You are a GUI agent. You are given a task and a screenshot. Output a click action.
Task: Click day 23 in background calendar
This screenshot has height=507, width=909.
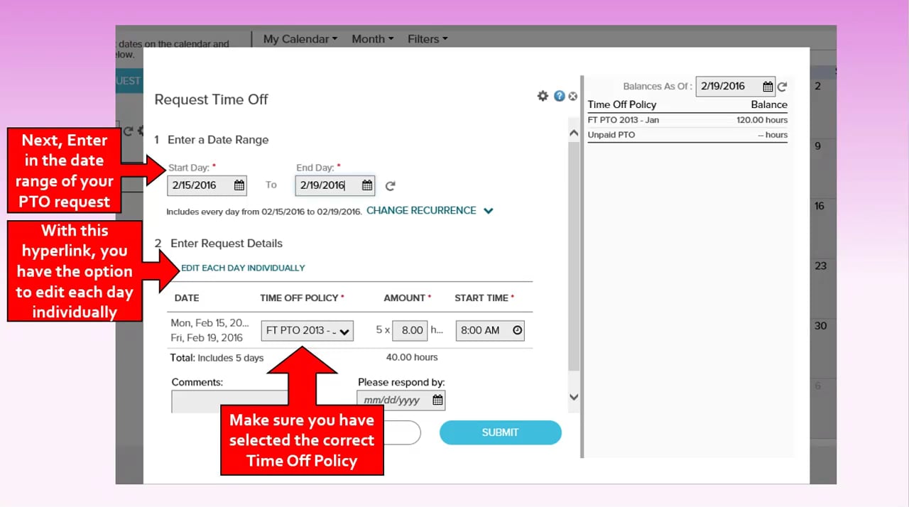(x=820, y=266)
